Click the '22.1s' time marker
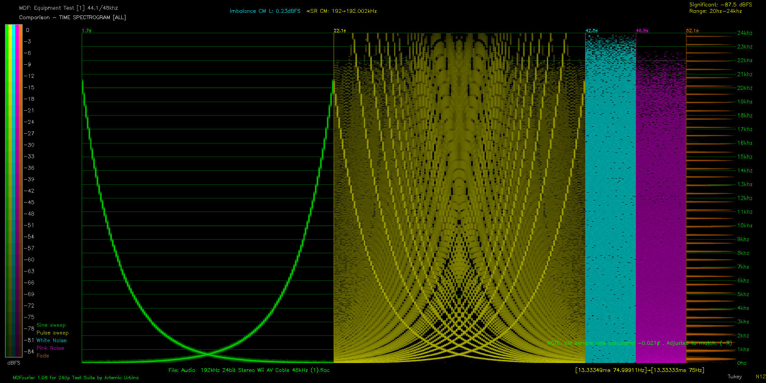Image resolution: width=766 pixels, height=383 pixels. click(x=340, y=31)
